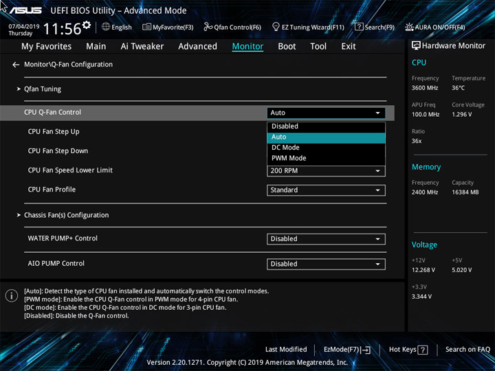The image size is (495, 371).
Task: Open the CPU Fan Profile dropdown
Action: [326, 190]
